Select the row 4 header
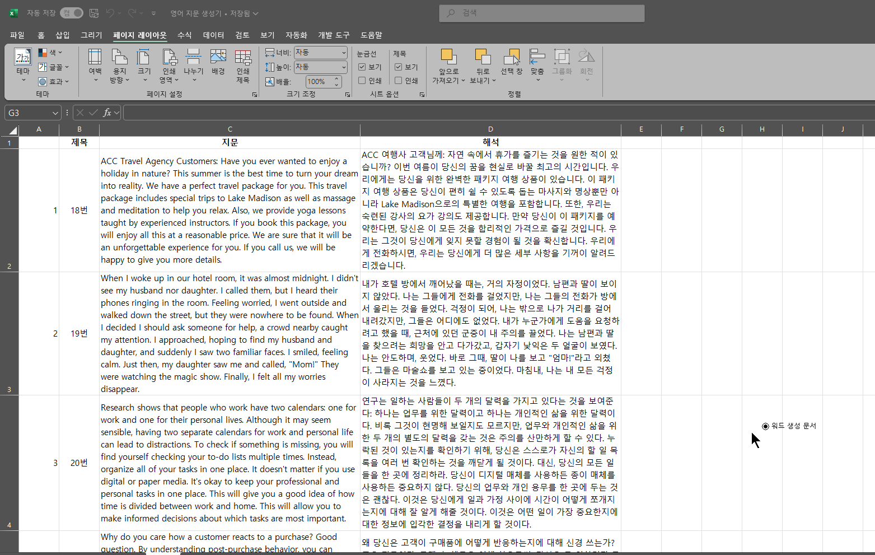Screen dimensions: 875x555 click(x=10, y=463)
